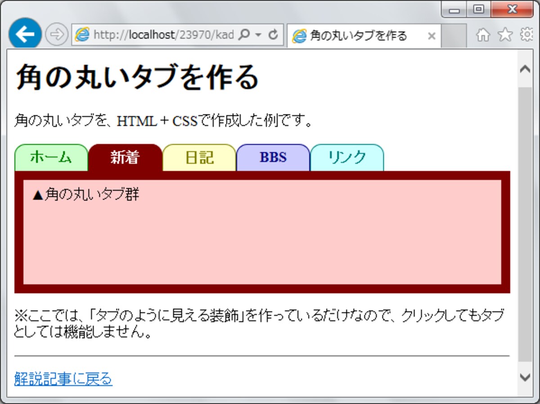Click the scrollbar down arrow
The image size is (540, 404).
click(525, 377)
